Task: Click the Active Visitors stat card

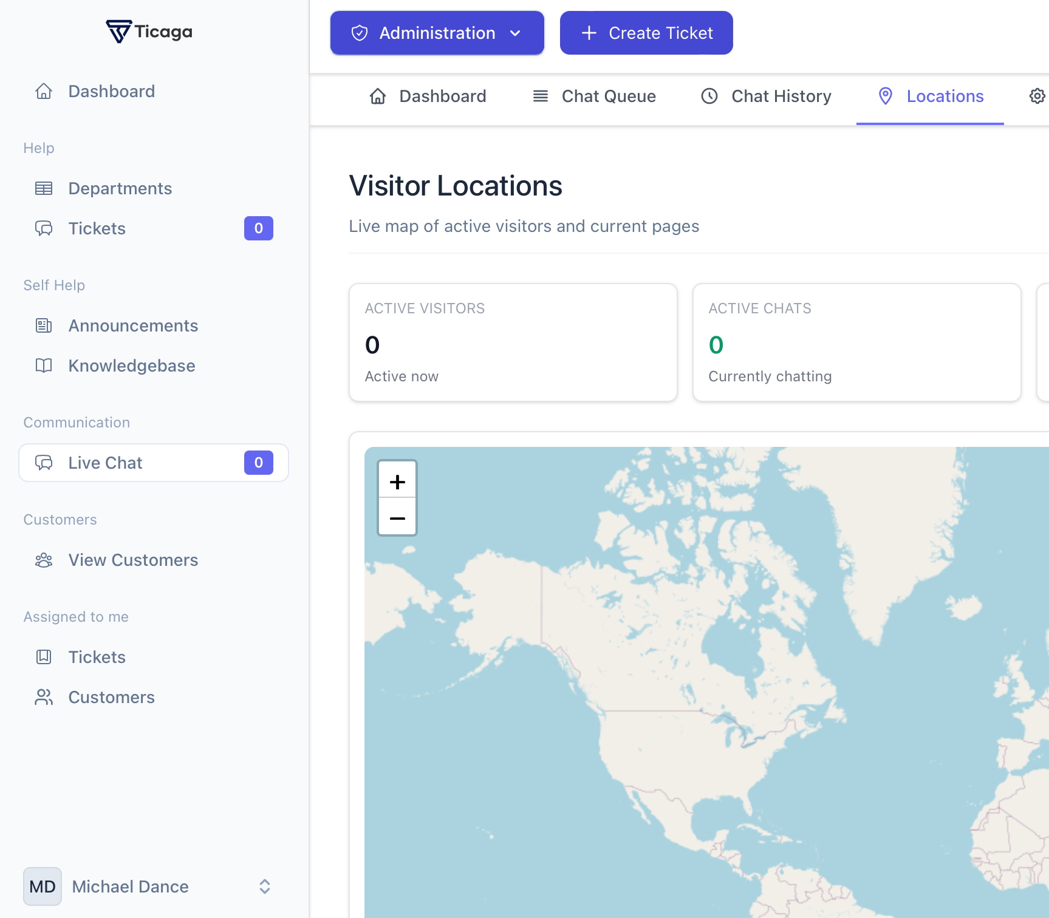Action: point(513,342)
